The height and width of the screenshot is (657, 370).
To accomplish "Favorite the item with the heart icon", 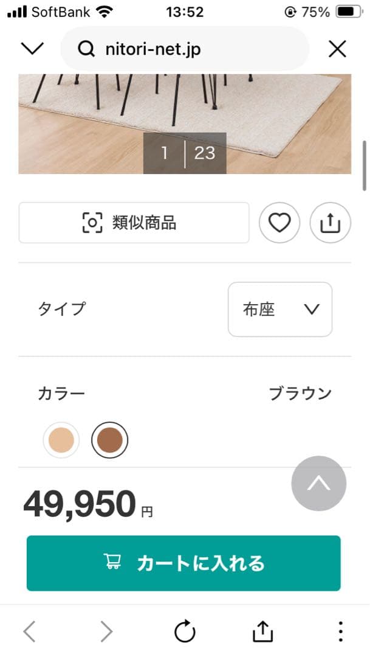I will [x=279, y=223].
